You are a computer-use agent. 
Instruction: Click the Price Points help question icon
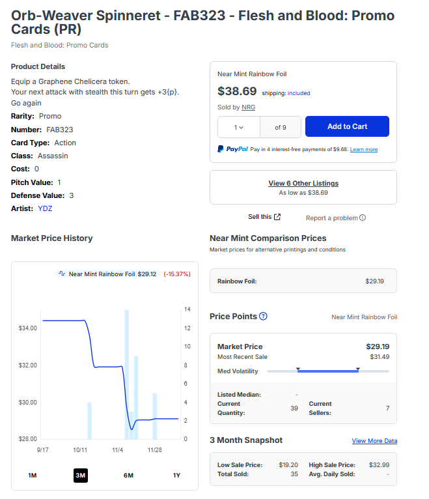(x=263, y=317)
